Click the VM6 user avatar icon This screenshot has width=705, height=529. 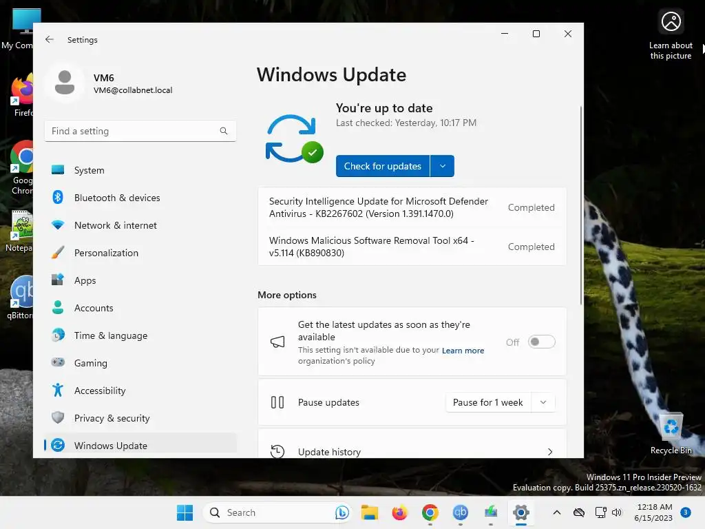[x=65, y=83]
